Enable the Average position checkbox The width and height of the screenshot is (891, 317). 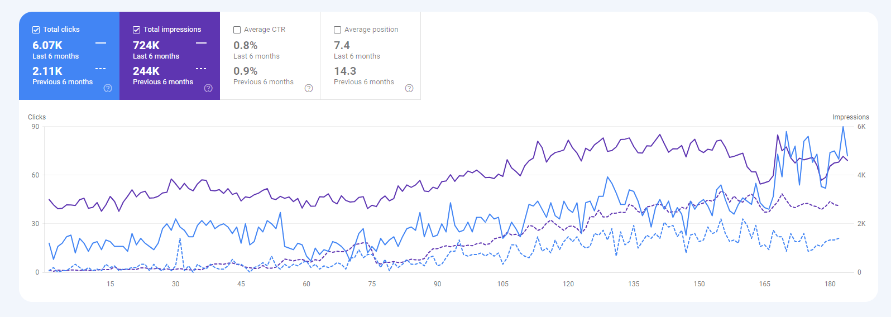pos(338,30)
